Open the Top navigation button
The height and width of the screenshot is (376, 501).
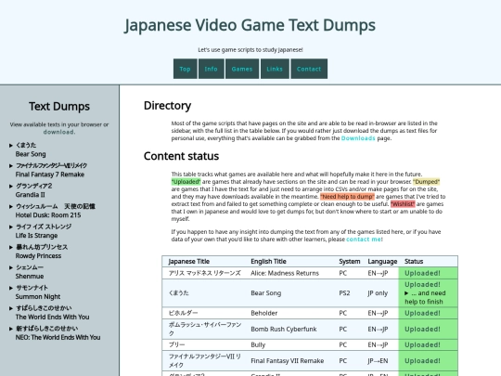click(185, 69)
